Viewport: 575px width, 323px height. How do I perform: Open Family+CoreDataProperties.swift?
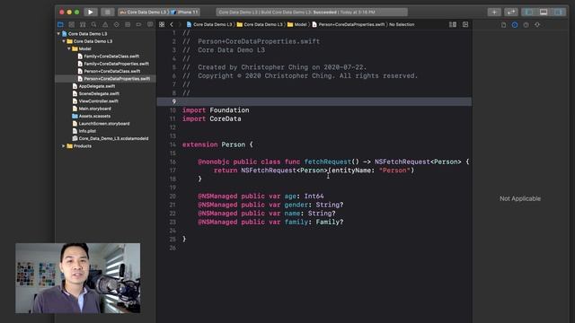(113, 64)
